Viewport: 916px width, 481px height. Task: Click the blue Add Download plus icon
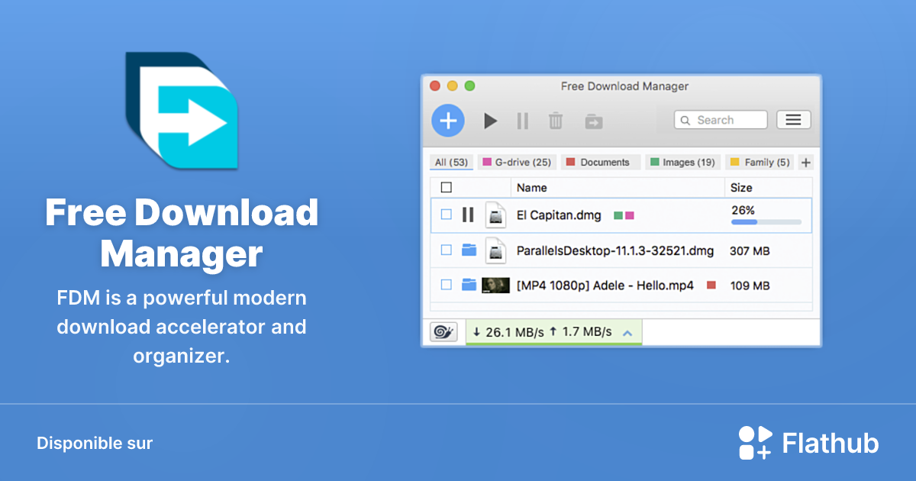[x=448, y=121]
